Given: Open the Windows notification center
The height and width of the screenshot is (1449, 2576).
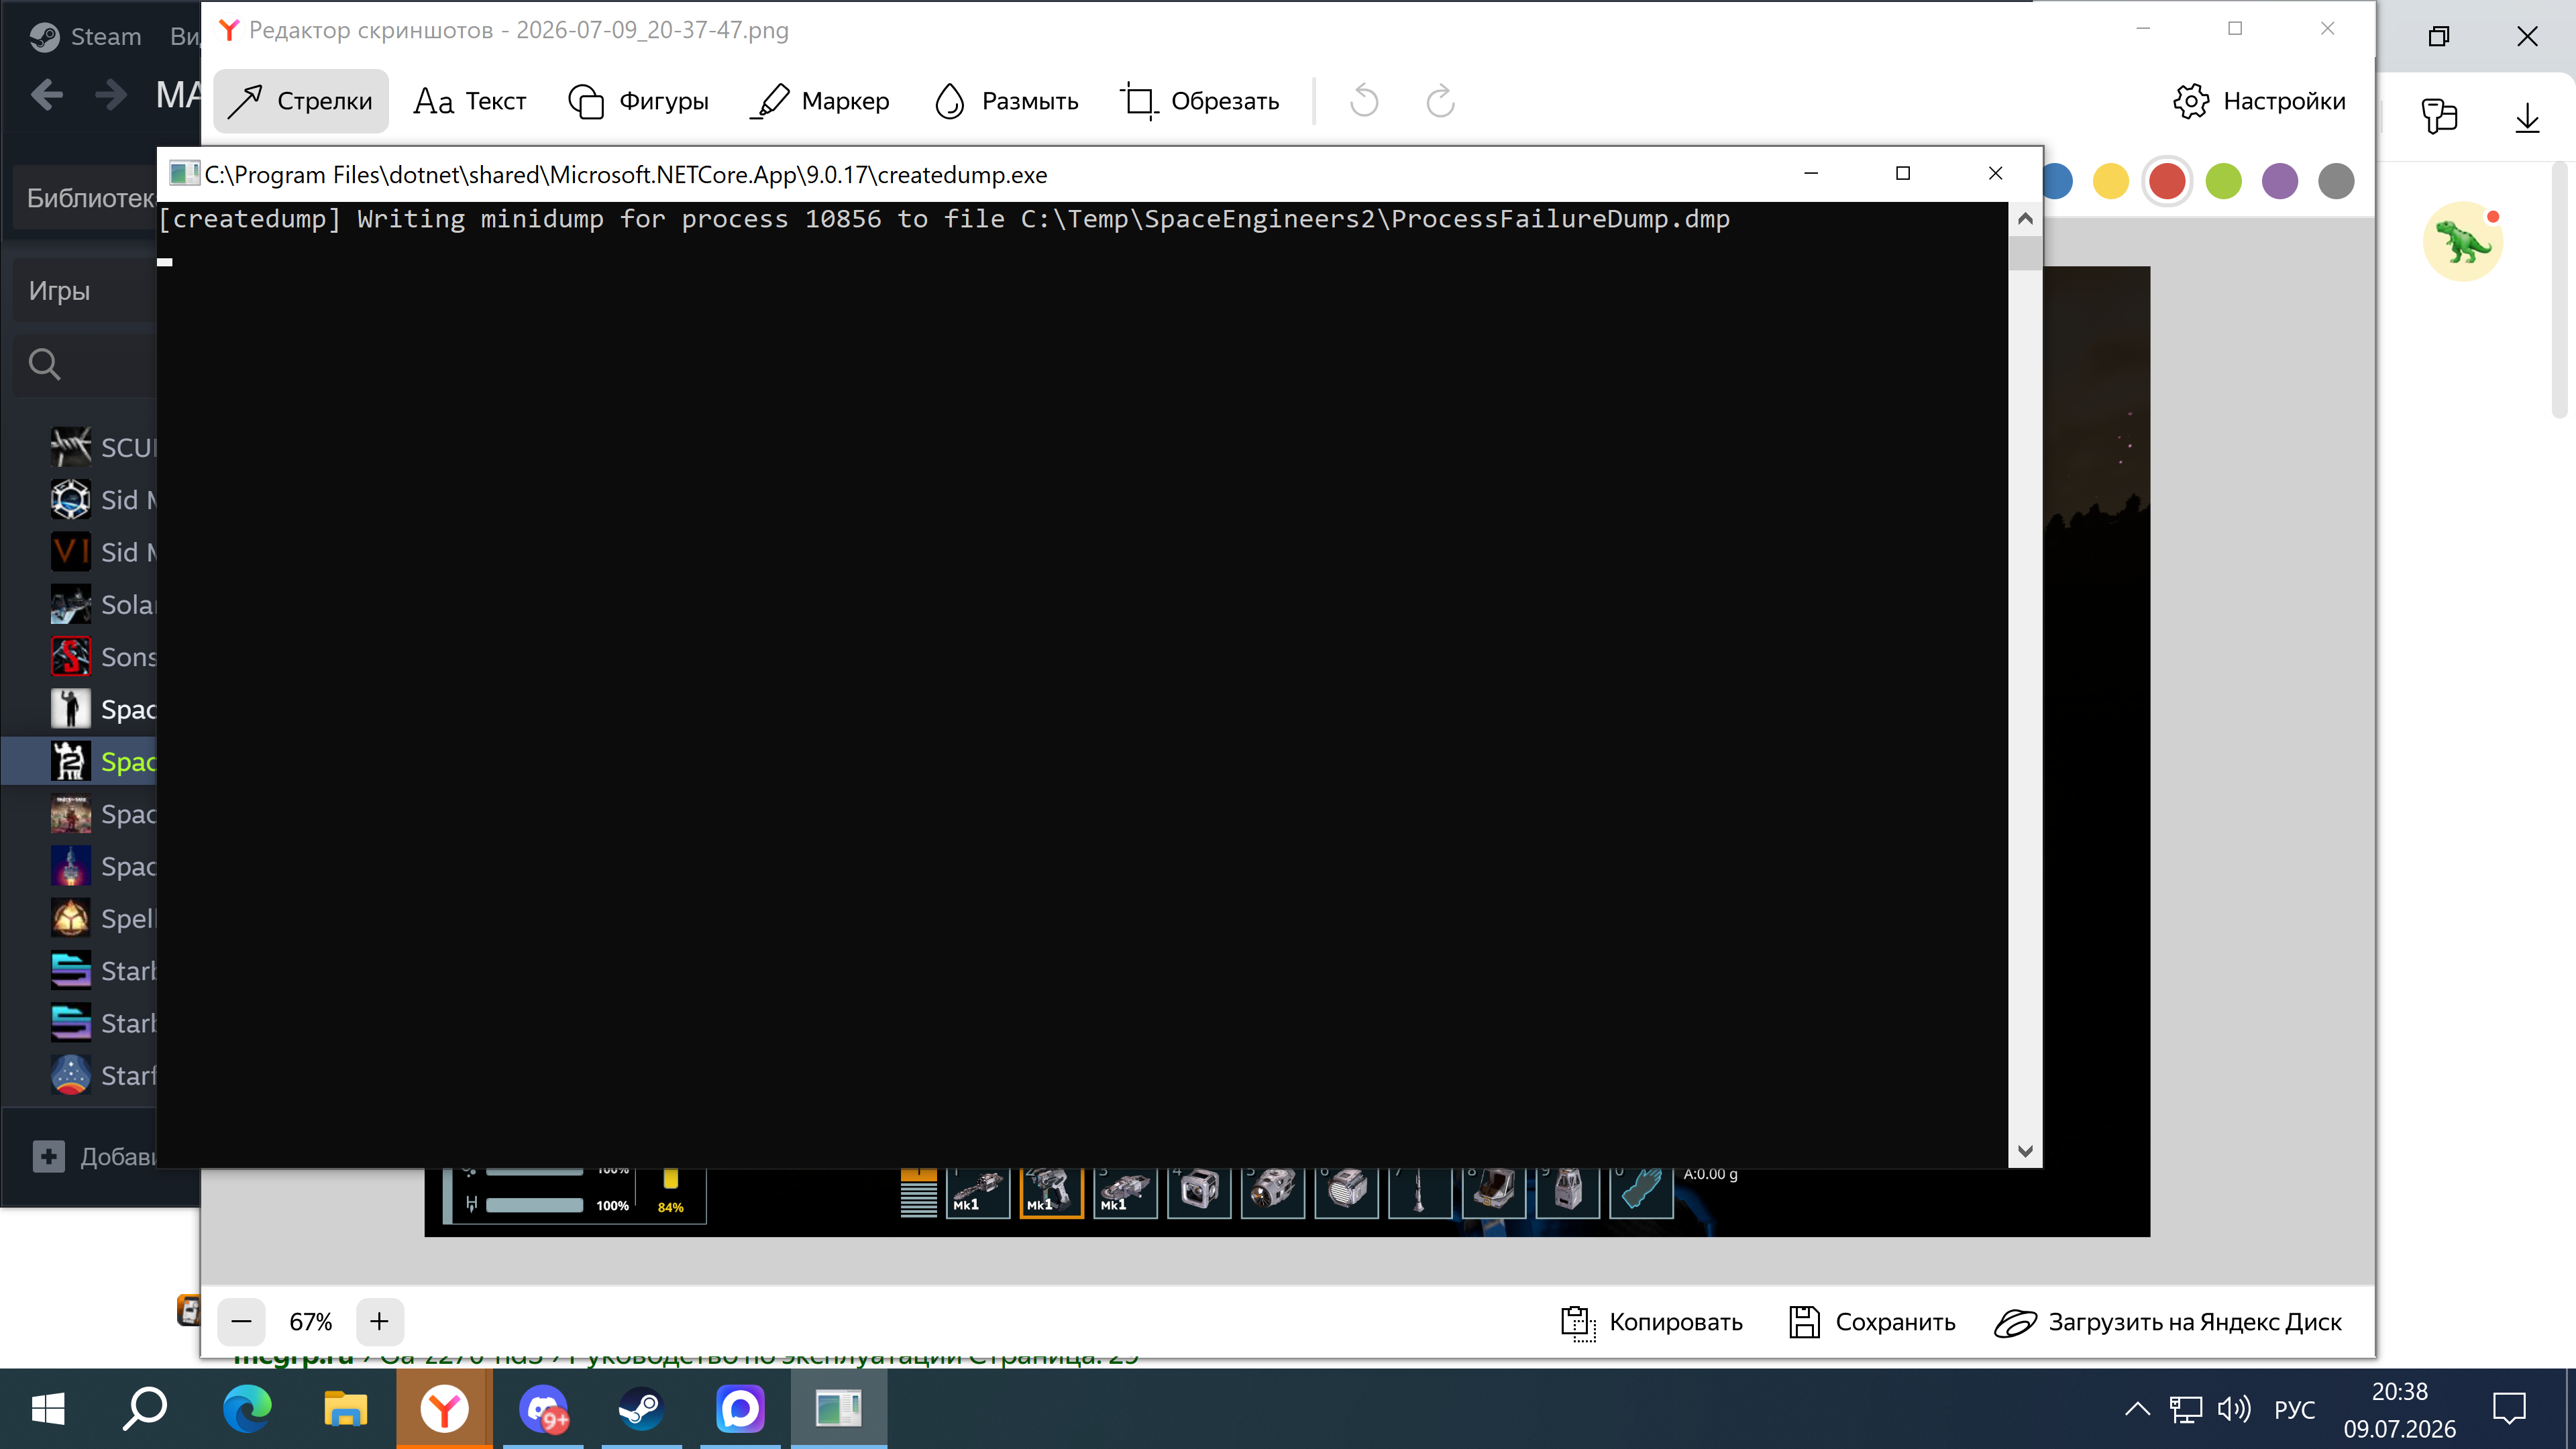Looking at the screenshot, I should 2510,1409.
